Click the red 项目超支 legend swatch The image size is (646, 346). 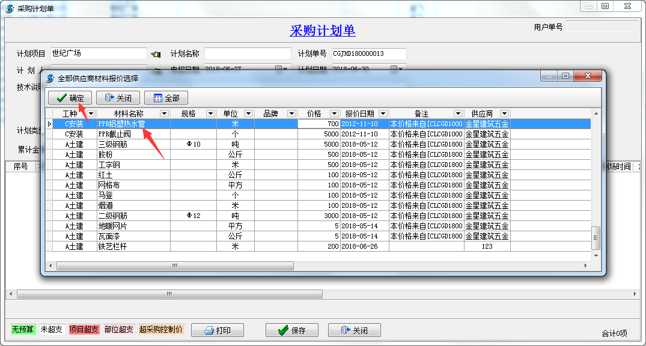pos(84,330)
